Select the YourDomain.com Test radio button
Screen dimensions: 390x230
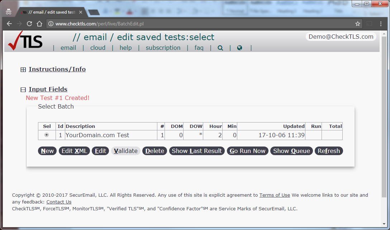click(x=47, y=135)
